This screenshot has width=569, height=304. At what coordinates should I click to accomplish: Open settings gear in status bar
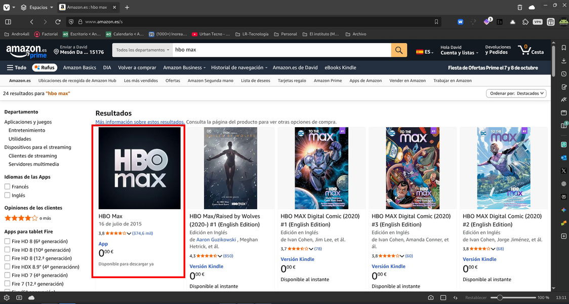pyautogui.click(x=7, y=297)
